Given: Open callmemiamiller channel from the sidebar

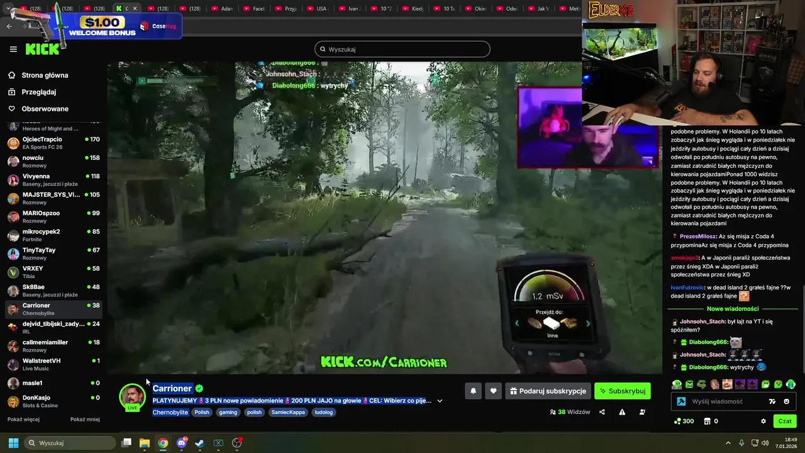Looking at the screenshot, I should tap(53, 345).
